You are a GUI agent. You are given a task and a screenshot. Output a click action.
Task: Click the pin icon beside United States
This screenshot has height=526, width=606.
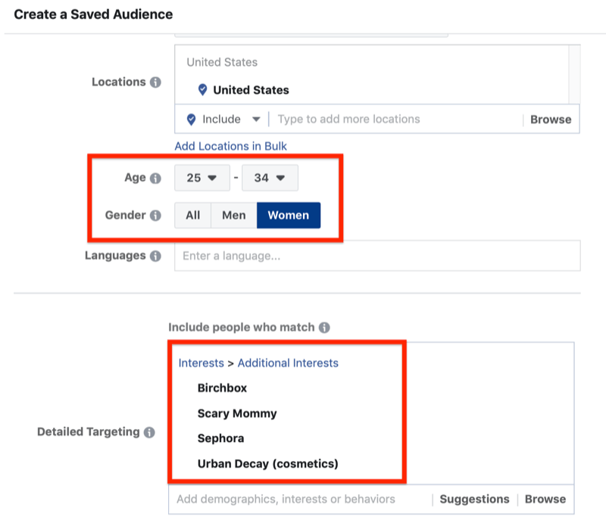(x=202, y=90)
